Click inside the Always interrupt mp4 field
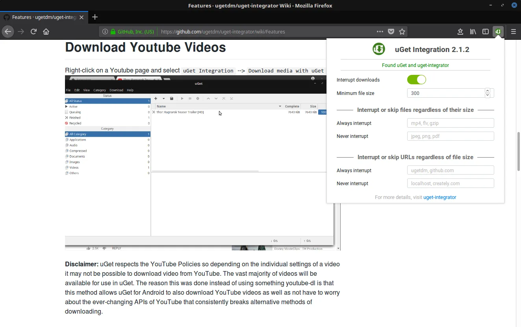Viewport: 521px width, 327px height. tap(450, 123)
